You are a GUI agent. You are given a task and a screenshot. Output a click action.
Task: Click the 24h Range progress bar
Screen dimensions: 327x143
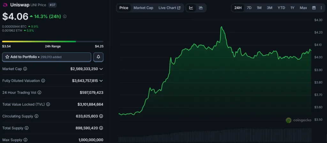coord(53,42)
